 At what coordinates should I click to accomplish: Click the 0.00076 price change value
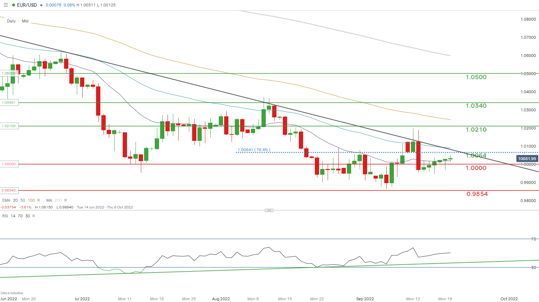pos(53,5)
